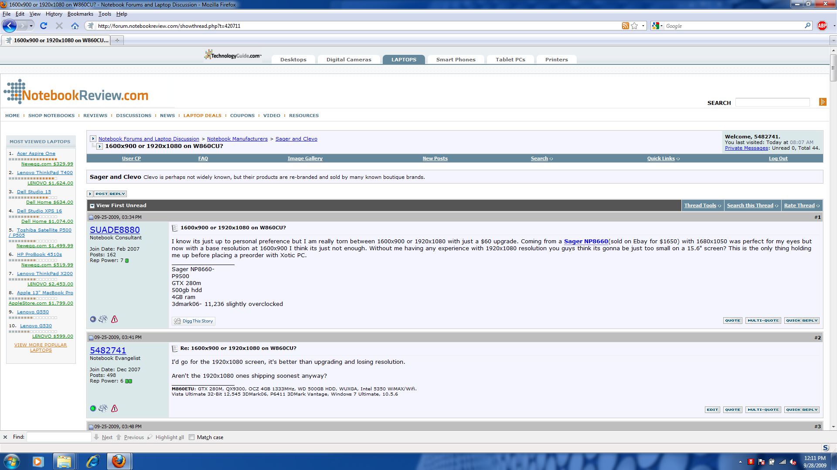Open the Tools menu
The height and width of the screenshot is (470, 837).
[x=105, y=14]
